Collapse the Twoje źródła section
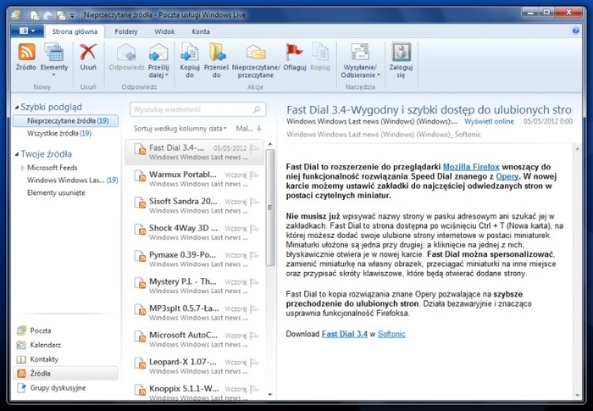Screen dimensions: 593x411 click(17, 154)
